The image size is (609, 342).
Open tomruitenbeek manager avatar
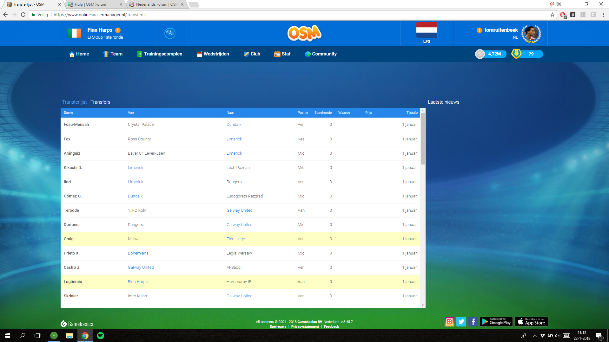(531, 34)
